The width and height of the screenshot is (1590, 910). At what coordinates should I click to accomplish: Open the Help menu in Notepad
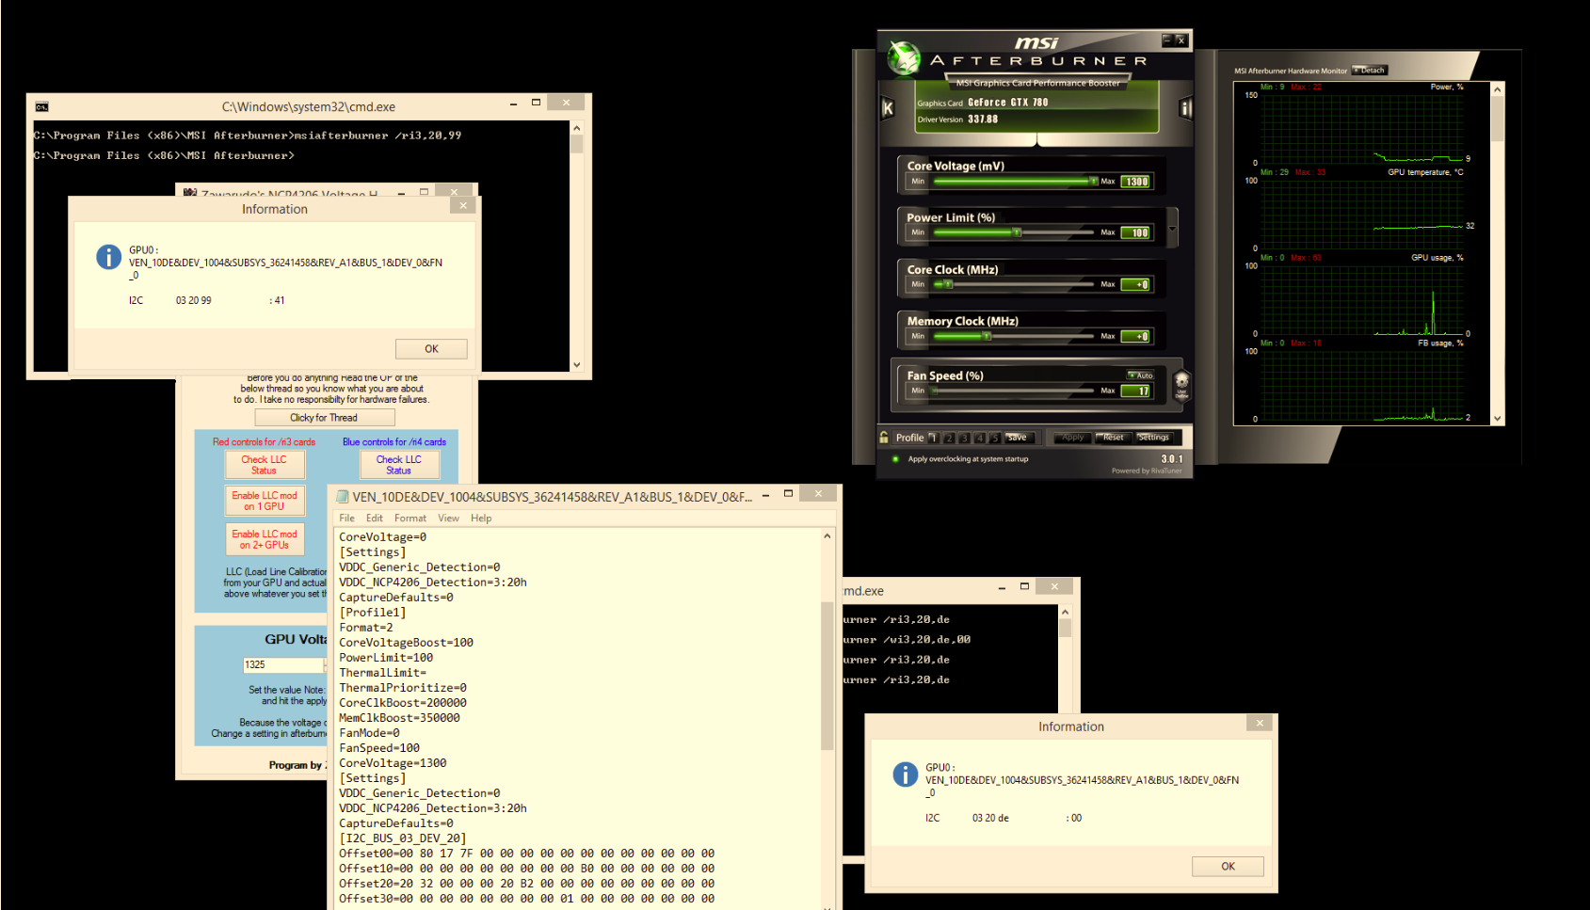(x=481, y=519)
